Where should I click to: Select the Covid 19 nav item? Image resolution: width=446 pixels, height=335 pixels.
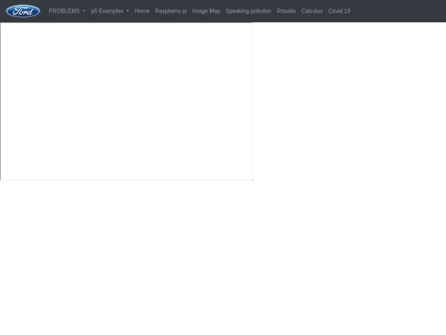coord(339,11)
